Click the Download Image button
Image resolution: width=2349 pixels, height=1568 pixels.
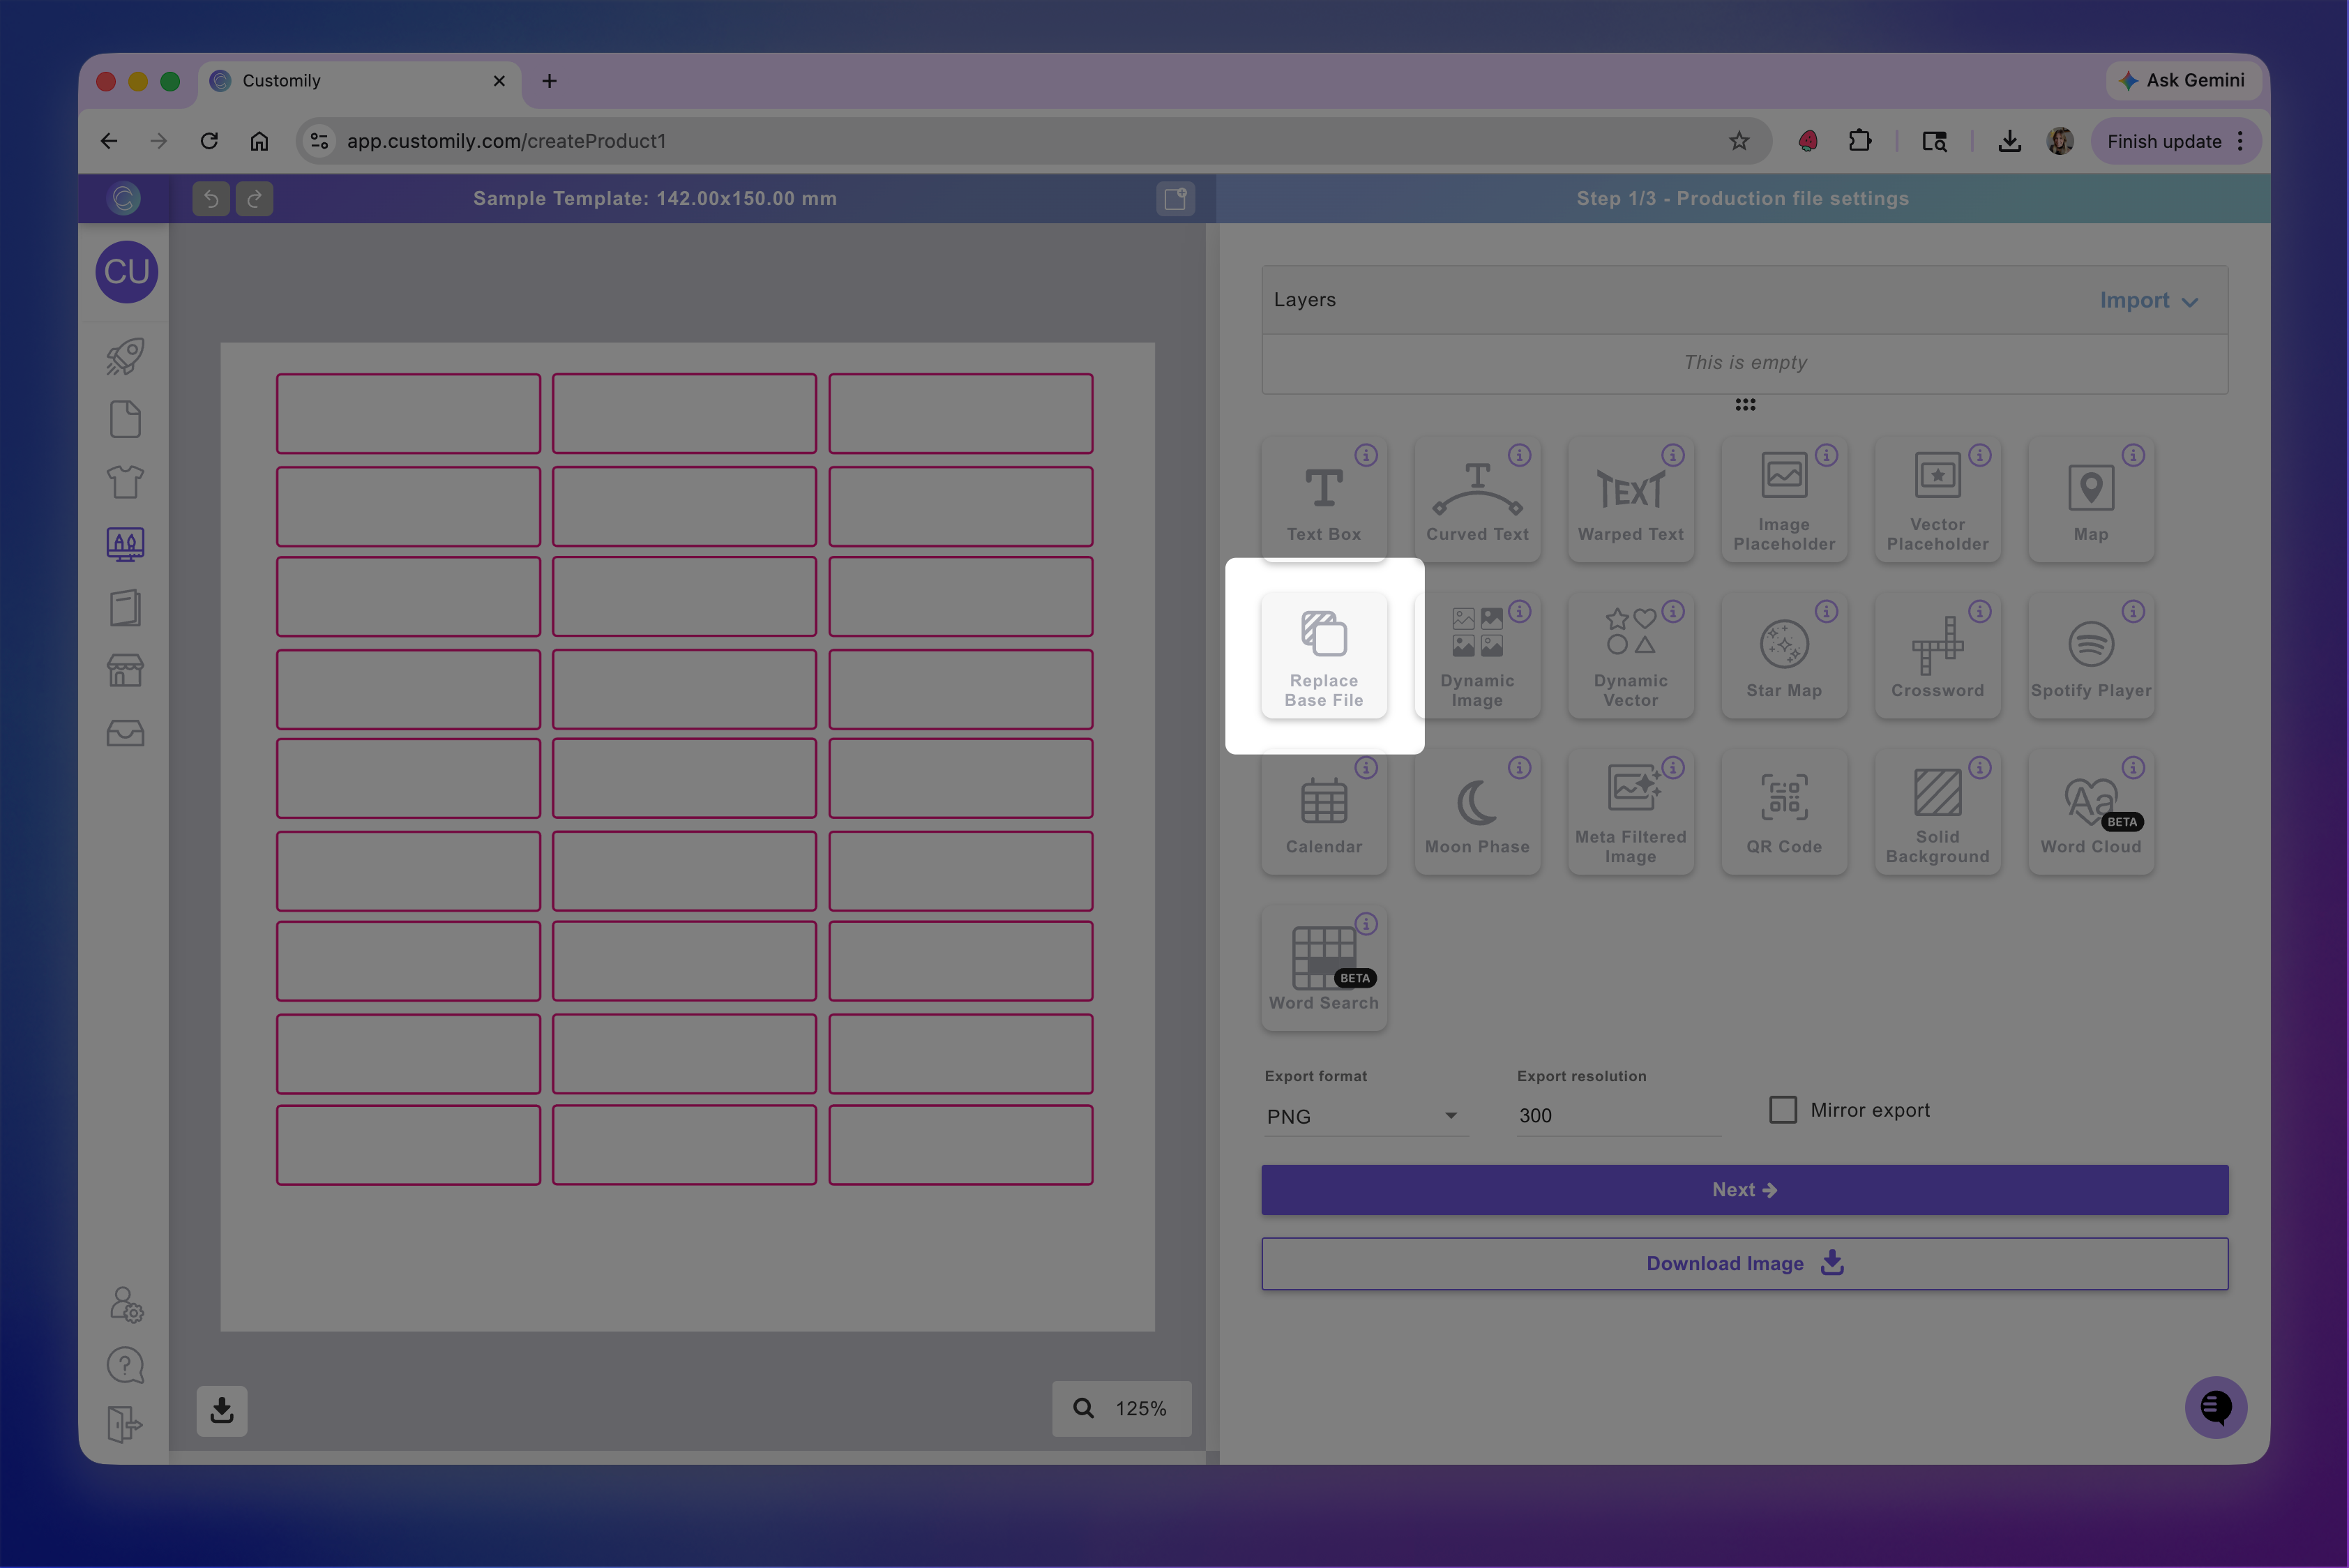click(1744, 1264)
